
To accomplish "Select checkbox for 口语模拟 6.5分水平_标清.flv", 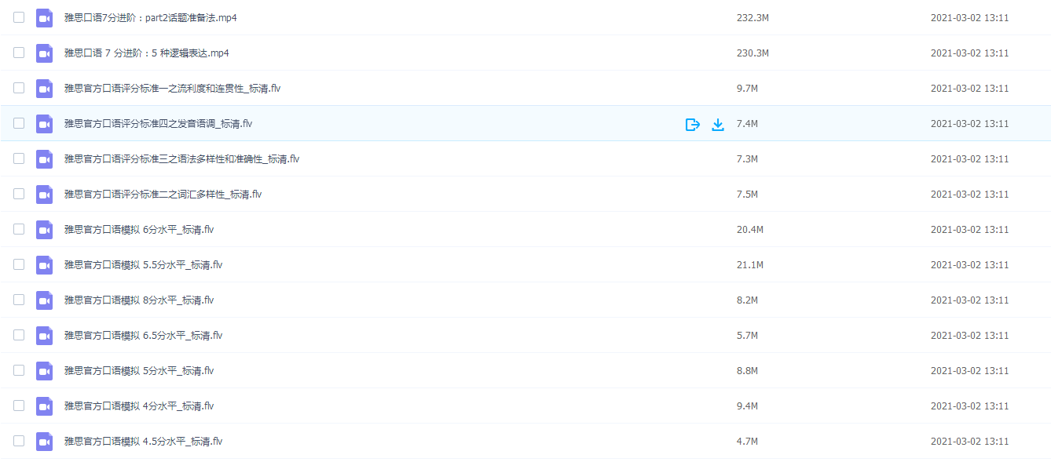I will tap(19, 335).
